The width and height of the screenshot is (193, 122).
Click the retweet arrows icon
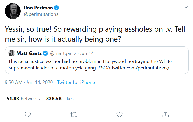[73, 114]
